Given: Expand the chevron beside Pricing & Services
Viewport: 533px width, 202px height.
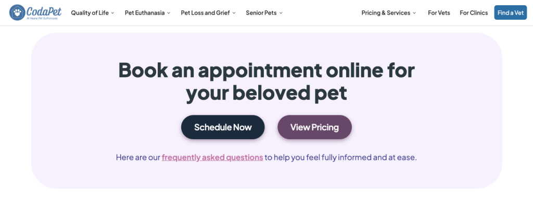Looking at the screenshot, I should 414,13.
